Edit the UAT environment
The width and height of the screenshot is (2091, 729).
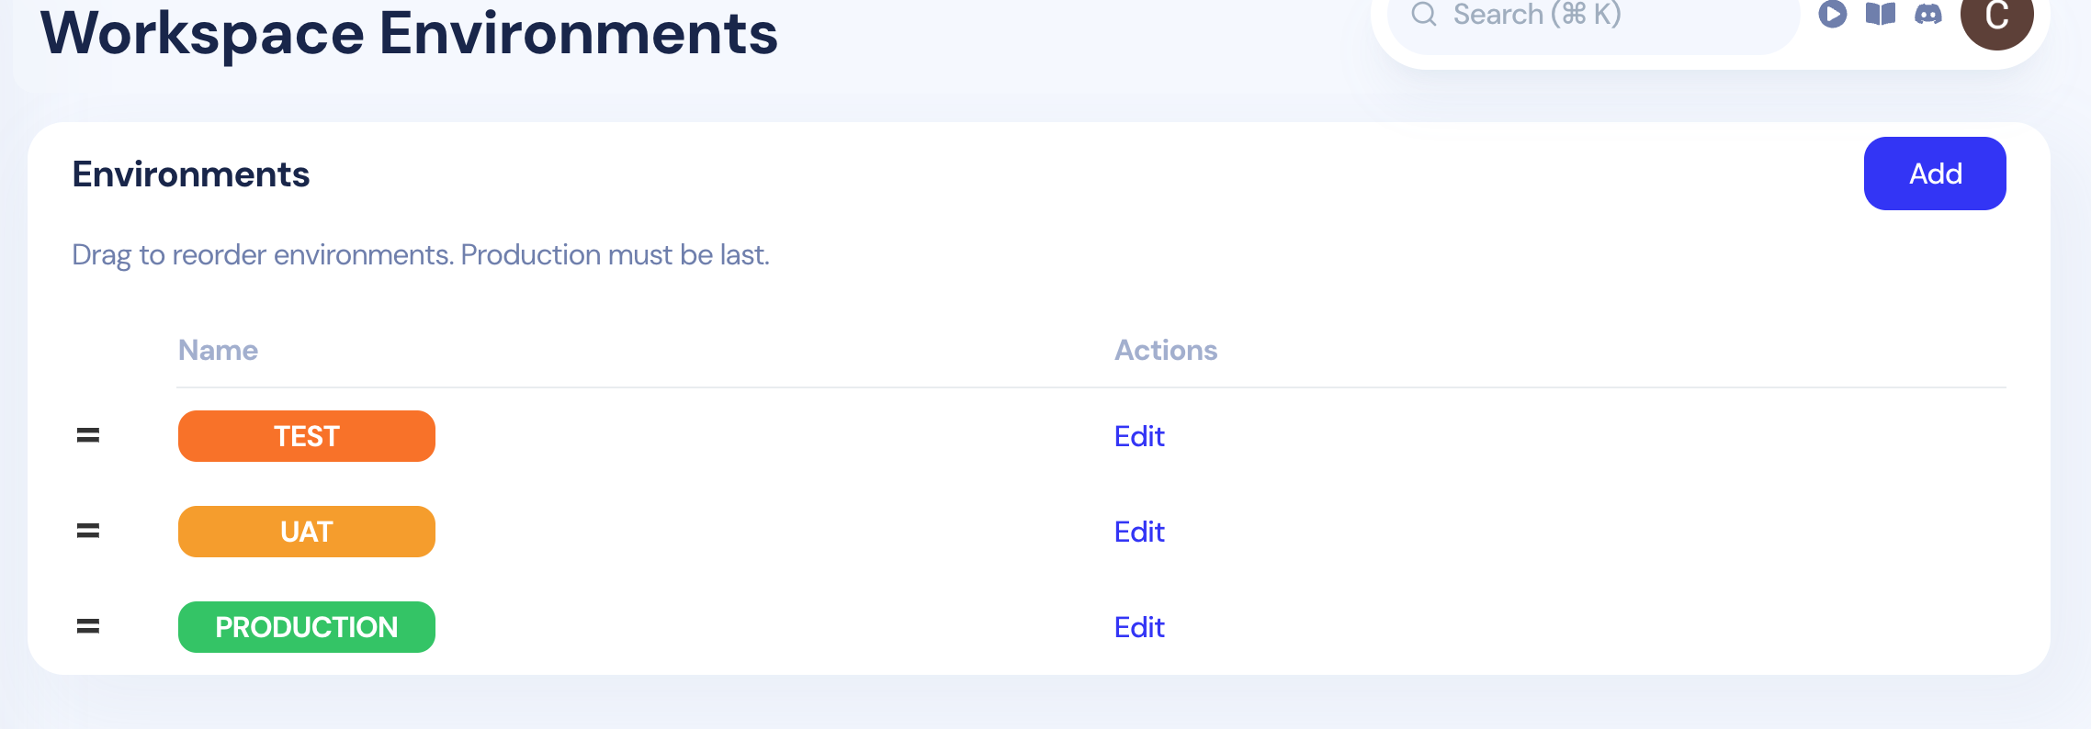[1139, 532]
